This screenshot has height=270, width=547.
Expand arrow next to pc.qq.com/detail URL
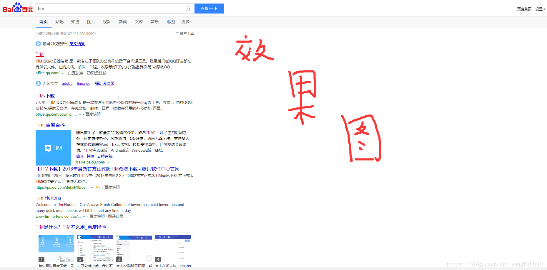point(92,188)
